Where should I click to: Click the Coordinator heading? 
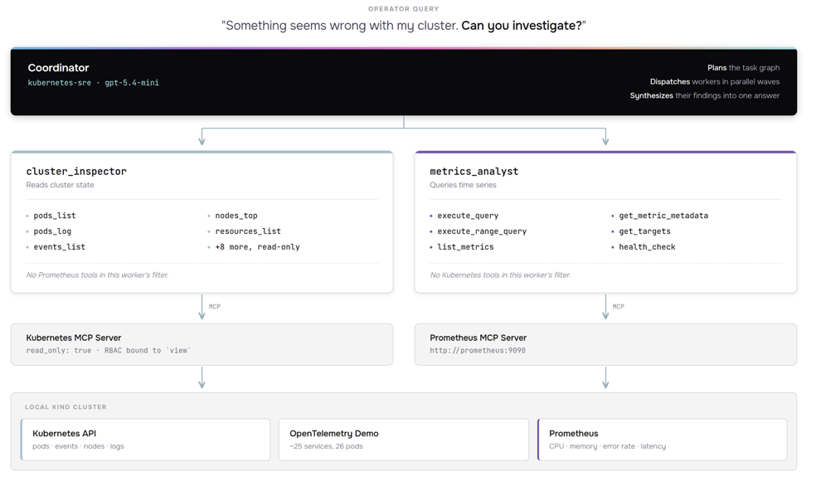[x=58, y=67]
